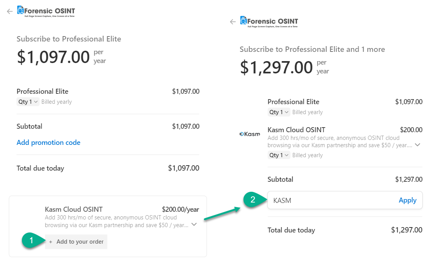The height and width of the screenshot is (264, 435).
Task: Open Qty 1 dropdown on left Professional Elite
Action: click(x=28, y=102)
